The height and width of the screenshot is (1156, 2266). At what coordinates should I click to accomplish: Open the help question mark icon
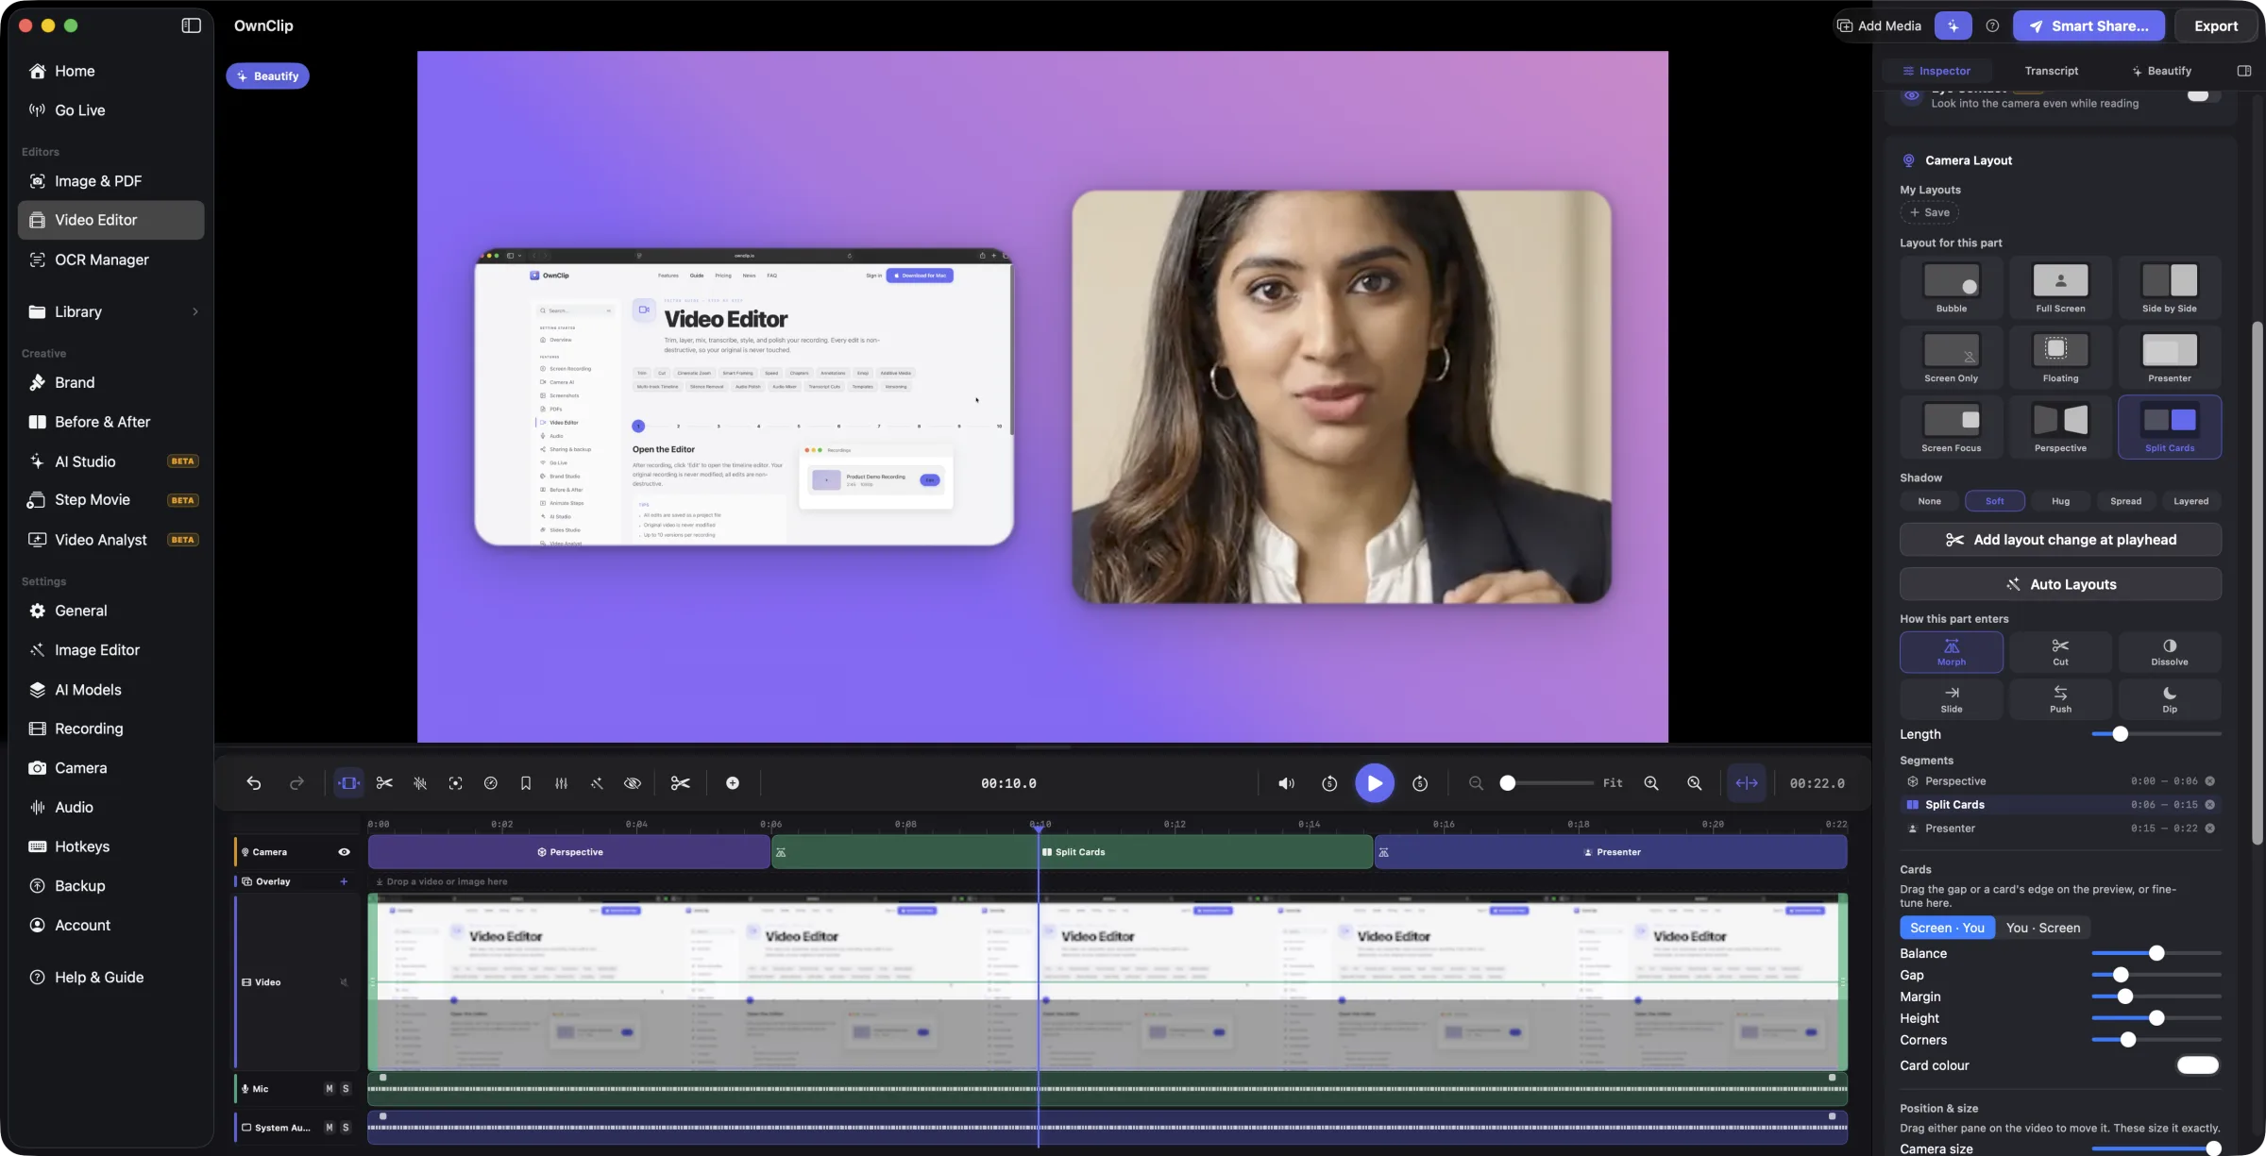(1992, 26)
